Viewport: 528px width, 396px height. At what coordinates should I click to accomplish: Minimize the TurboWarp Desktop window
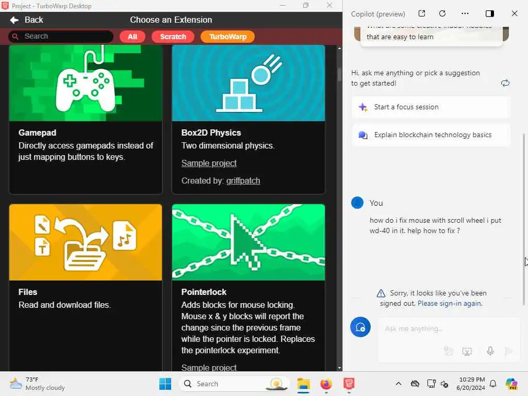click(283, 5)
